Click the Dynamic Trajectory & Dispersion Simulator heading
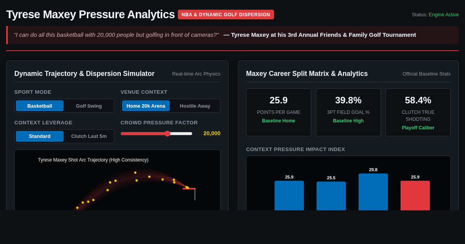This screenshot has height=244, width=465. click(x=84, y=74)
